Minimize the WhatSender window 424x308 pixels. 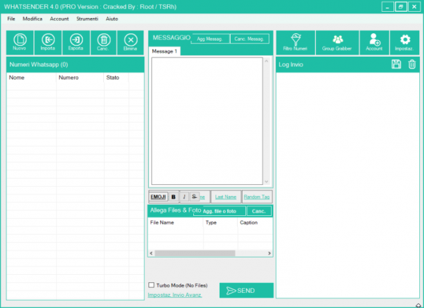tap(387, 6)
